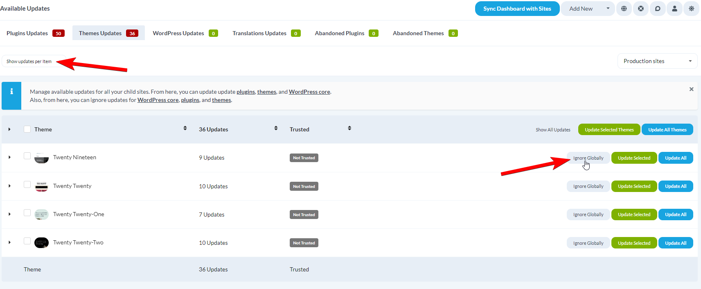This screenshot has height=289, width=701.
Task: Open the first-line 'themes' link in notice
Action: click(x=266, y=92)
